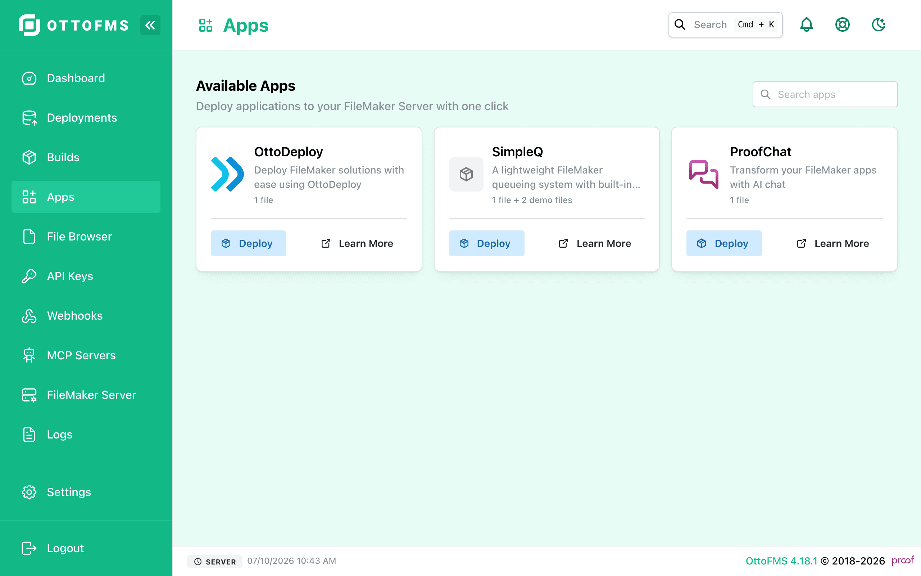The image size is (921, 576).
Task: Click the API Keys key icon
Action: tap(29, 276)
